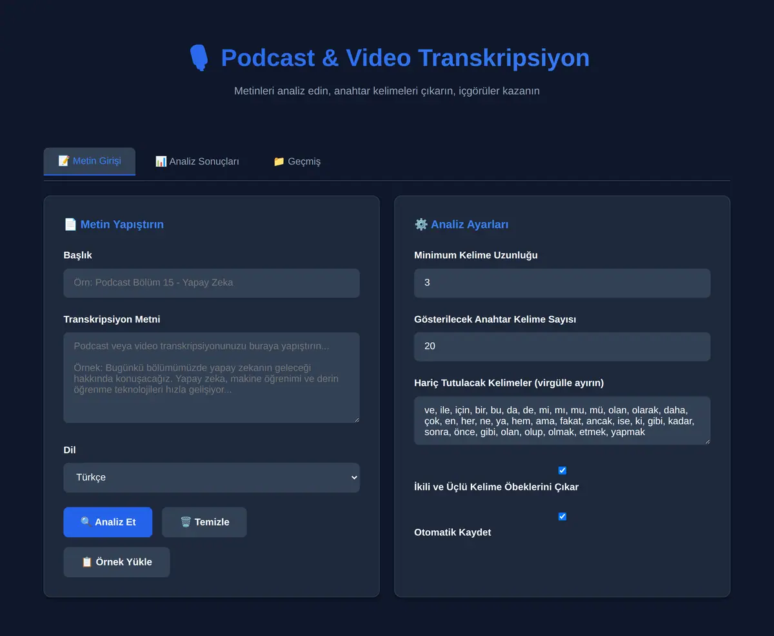Click the Analiz Et button
The image size is (774, 636).
(x=108, y=522)
